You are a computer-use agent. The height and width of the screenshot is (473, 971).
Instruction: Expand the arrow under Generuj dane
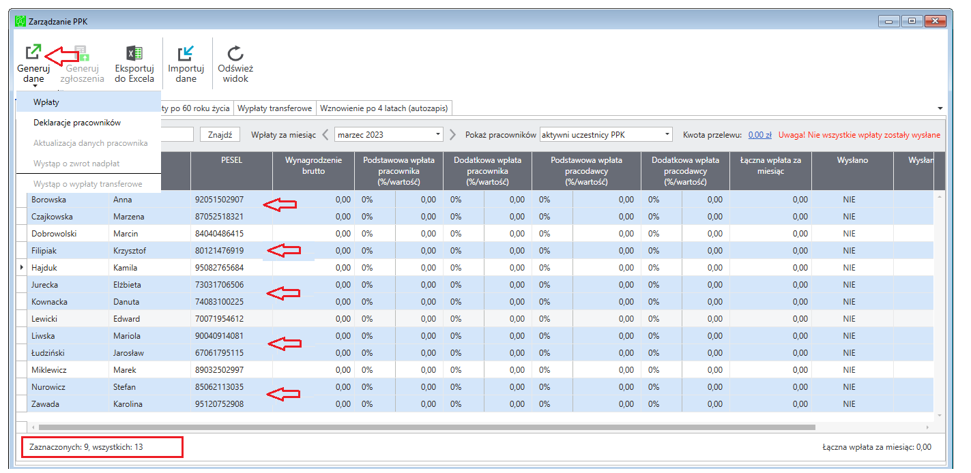click(x=33, y=87)
